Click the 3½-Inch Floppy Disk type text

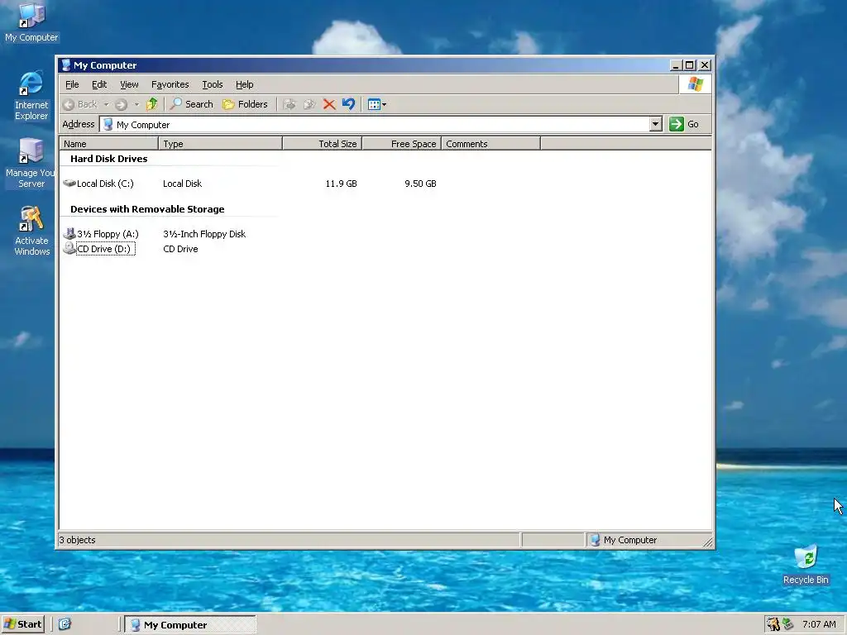204,234
